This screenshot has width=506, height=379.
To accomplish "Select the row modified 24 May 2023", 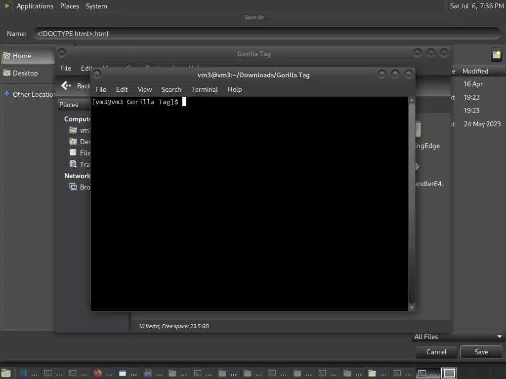I will click(x=482, y=124).
